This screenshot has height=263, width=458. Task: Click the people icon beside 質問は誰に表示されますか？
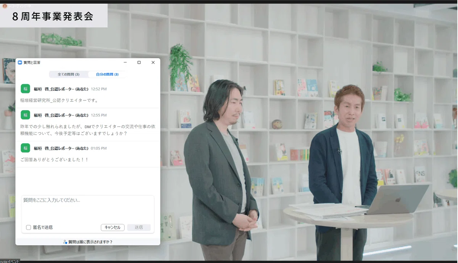(x=65, y=242)
